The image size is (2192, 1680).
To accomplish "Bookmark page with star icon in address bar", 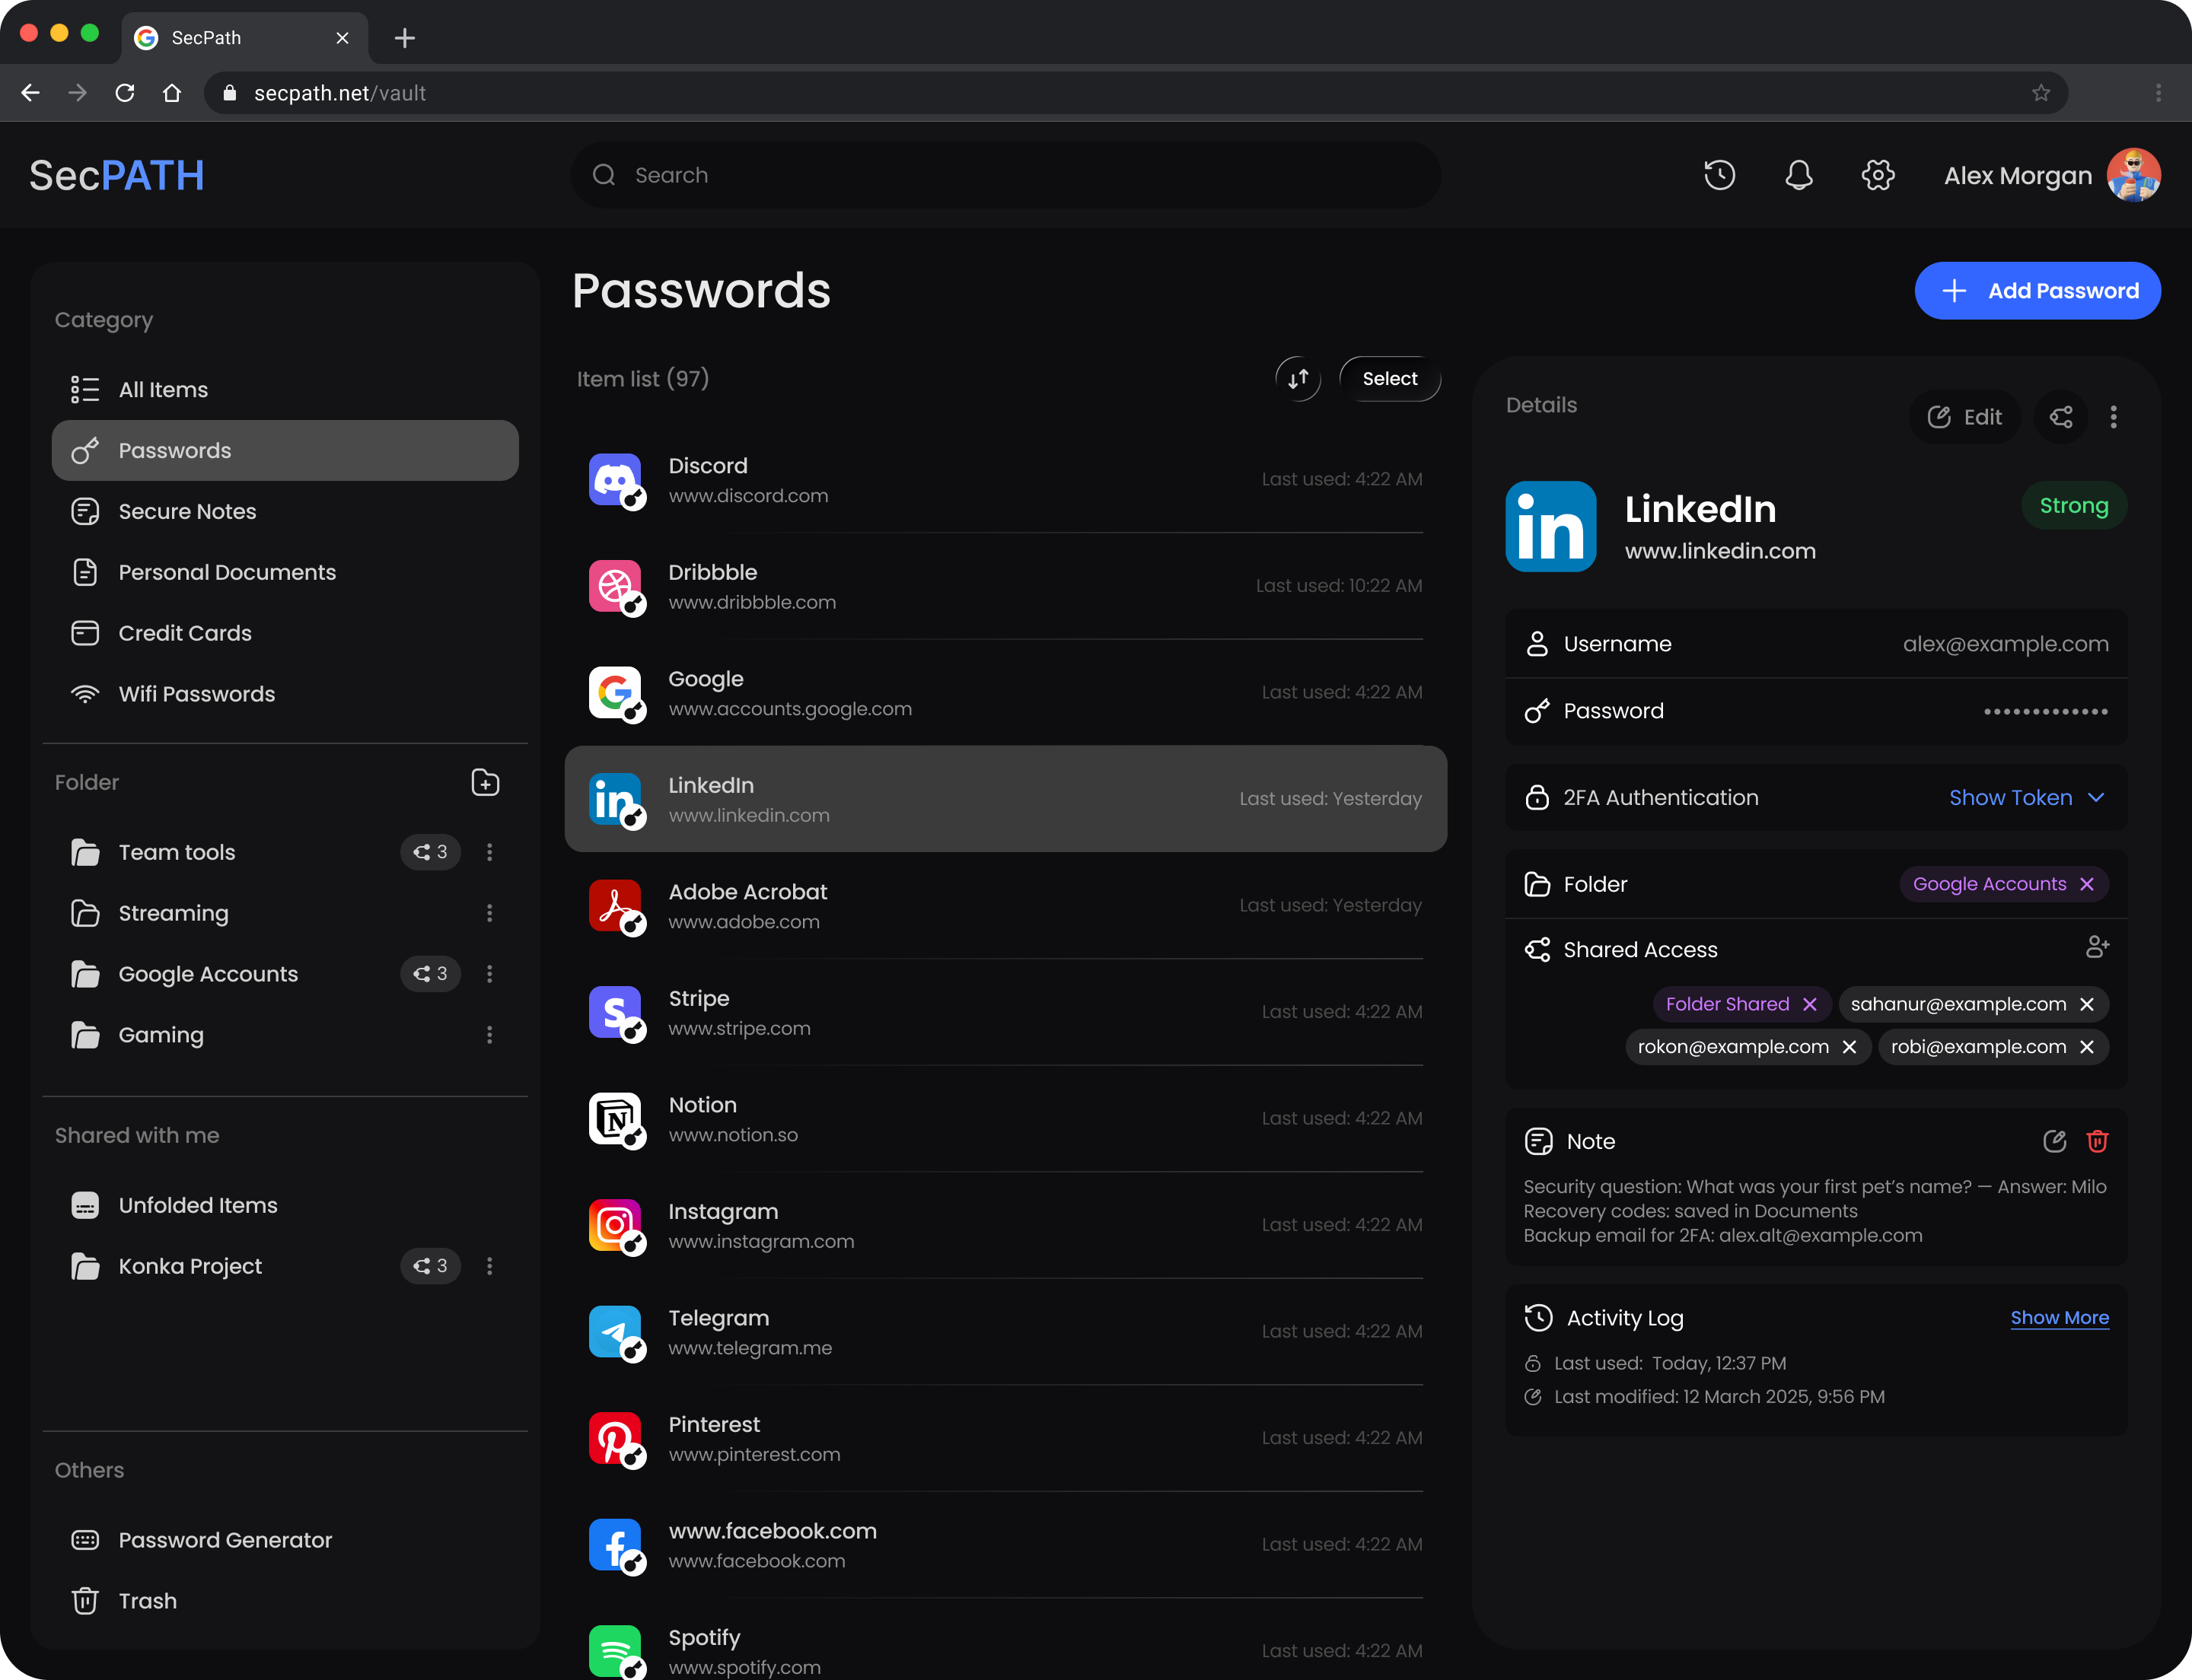I will click(2041, 93).
